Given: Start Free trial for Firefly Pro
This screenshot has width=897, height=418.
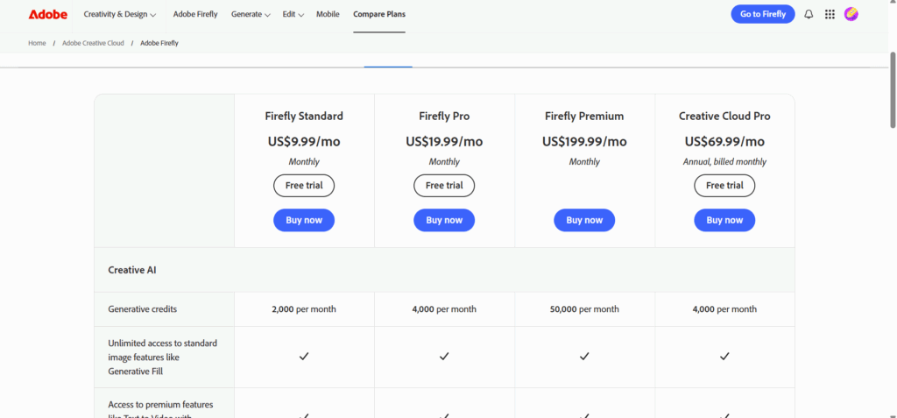Looking at the screenshot, I should click(444, 186).
